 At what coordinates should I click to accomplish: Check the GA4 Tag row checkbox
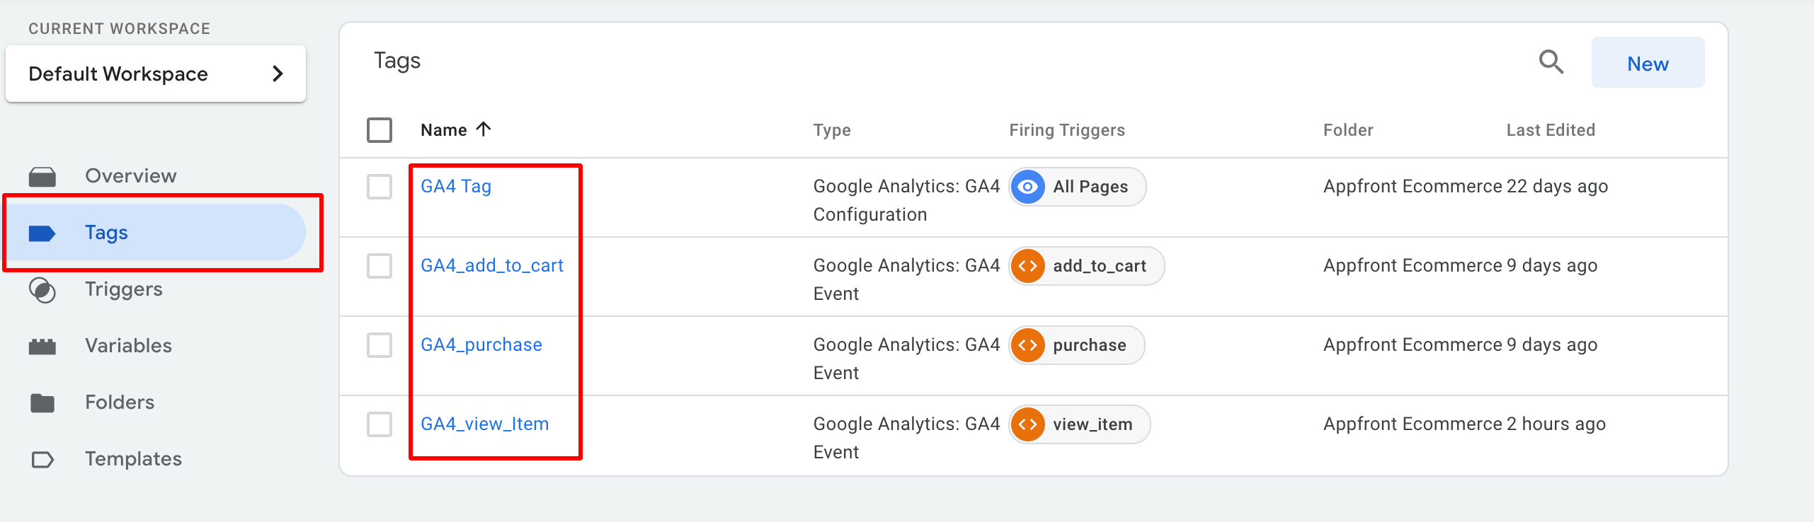380,187
